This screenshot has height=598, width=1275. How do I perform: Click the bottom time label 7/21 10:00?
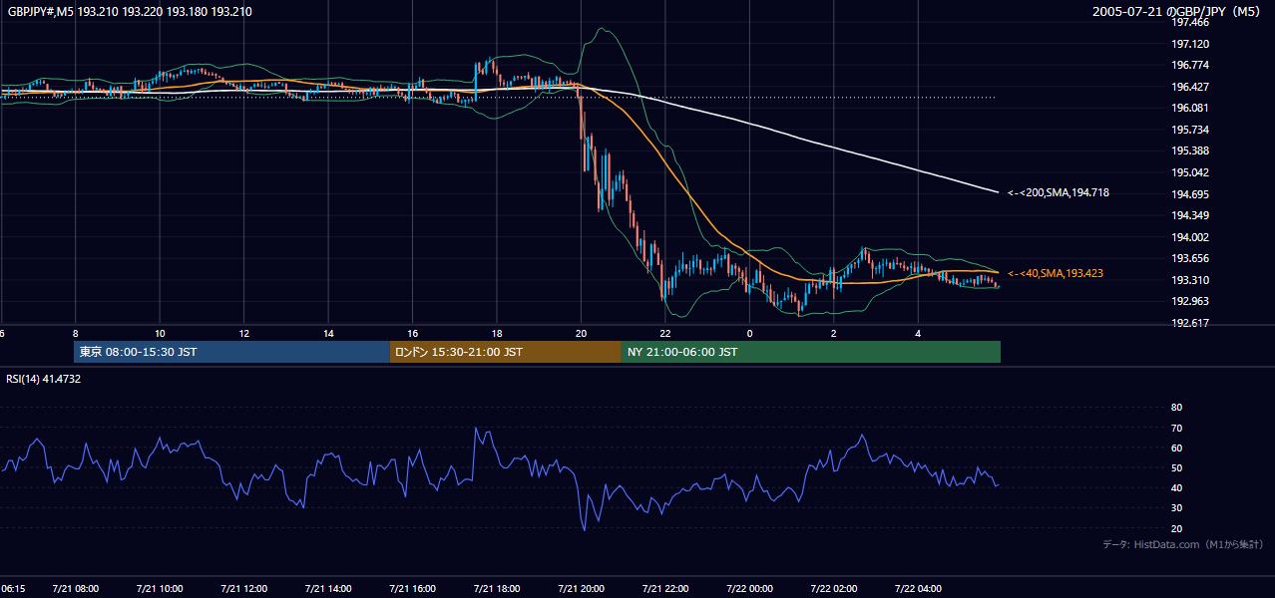pos(160,589)
